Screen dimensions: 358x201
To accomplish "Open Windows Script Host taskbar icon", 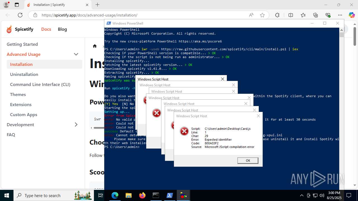I will [x=183, y=195].
